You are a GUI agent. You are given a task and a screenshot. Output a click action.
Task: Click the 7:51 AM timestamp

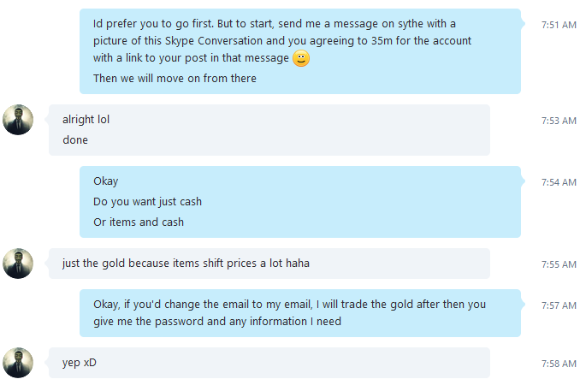[559, 25]
